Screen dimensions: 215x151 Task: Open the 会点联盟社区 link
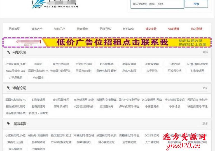point(61,100)
